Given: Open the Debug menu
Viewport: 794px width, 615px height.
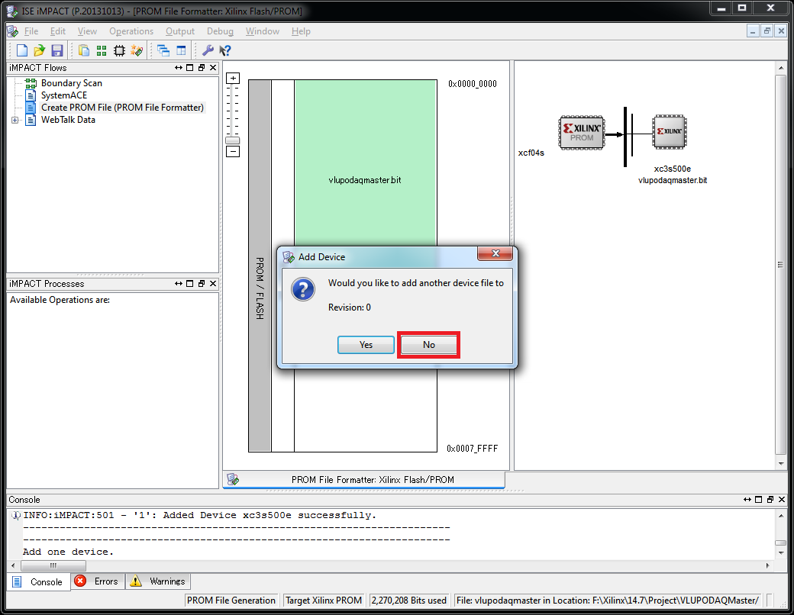Looking at the screenshot, I should (220, 31).
